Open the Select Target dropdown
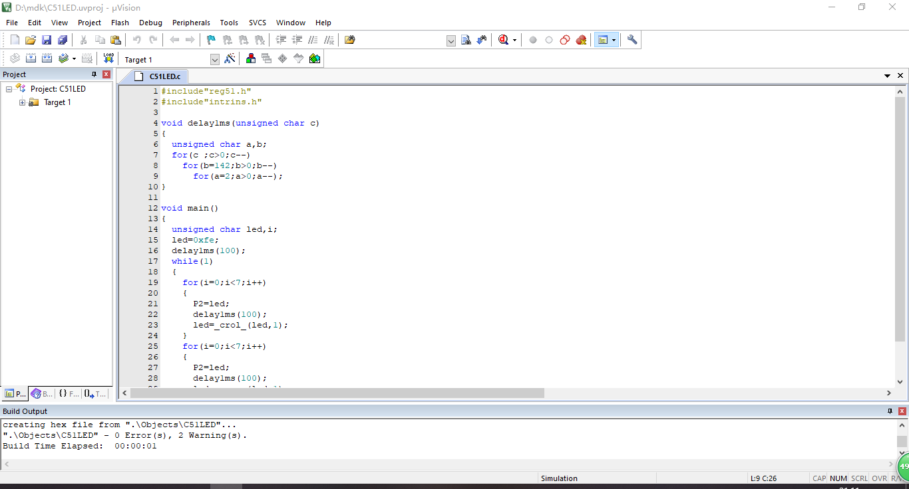Image resolution: width=909 pixels, height=489 pixels. coord(214,60)
